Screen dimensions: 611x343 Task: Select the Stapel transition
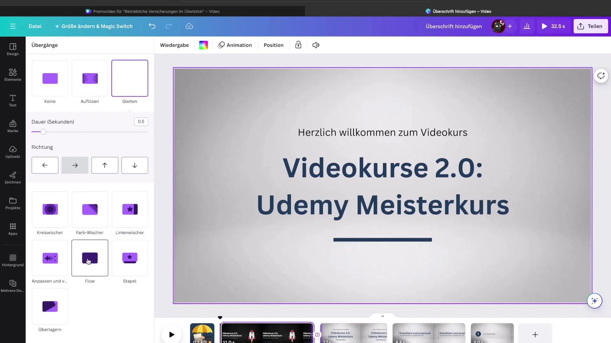pyautogui.click(x=130, y=258)
